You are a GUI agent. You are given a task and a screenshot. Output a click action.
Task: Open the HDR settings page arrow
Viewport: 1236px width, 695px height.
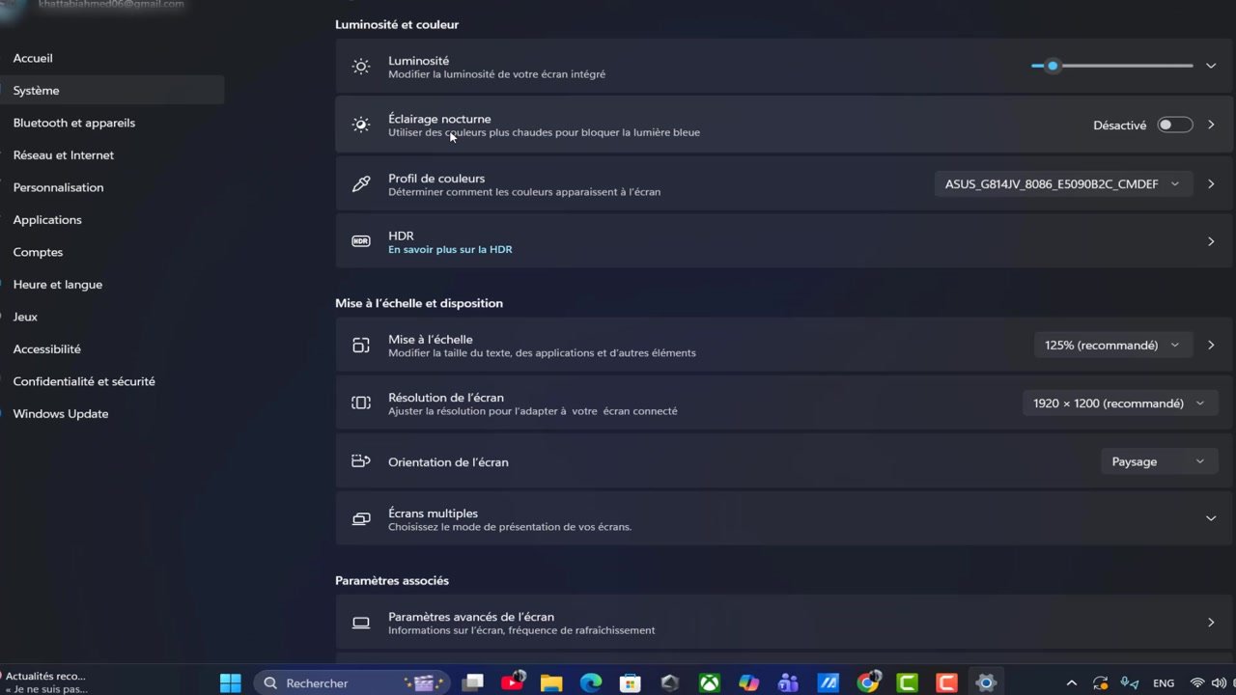1211,241
